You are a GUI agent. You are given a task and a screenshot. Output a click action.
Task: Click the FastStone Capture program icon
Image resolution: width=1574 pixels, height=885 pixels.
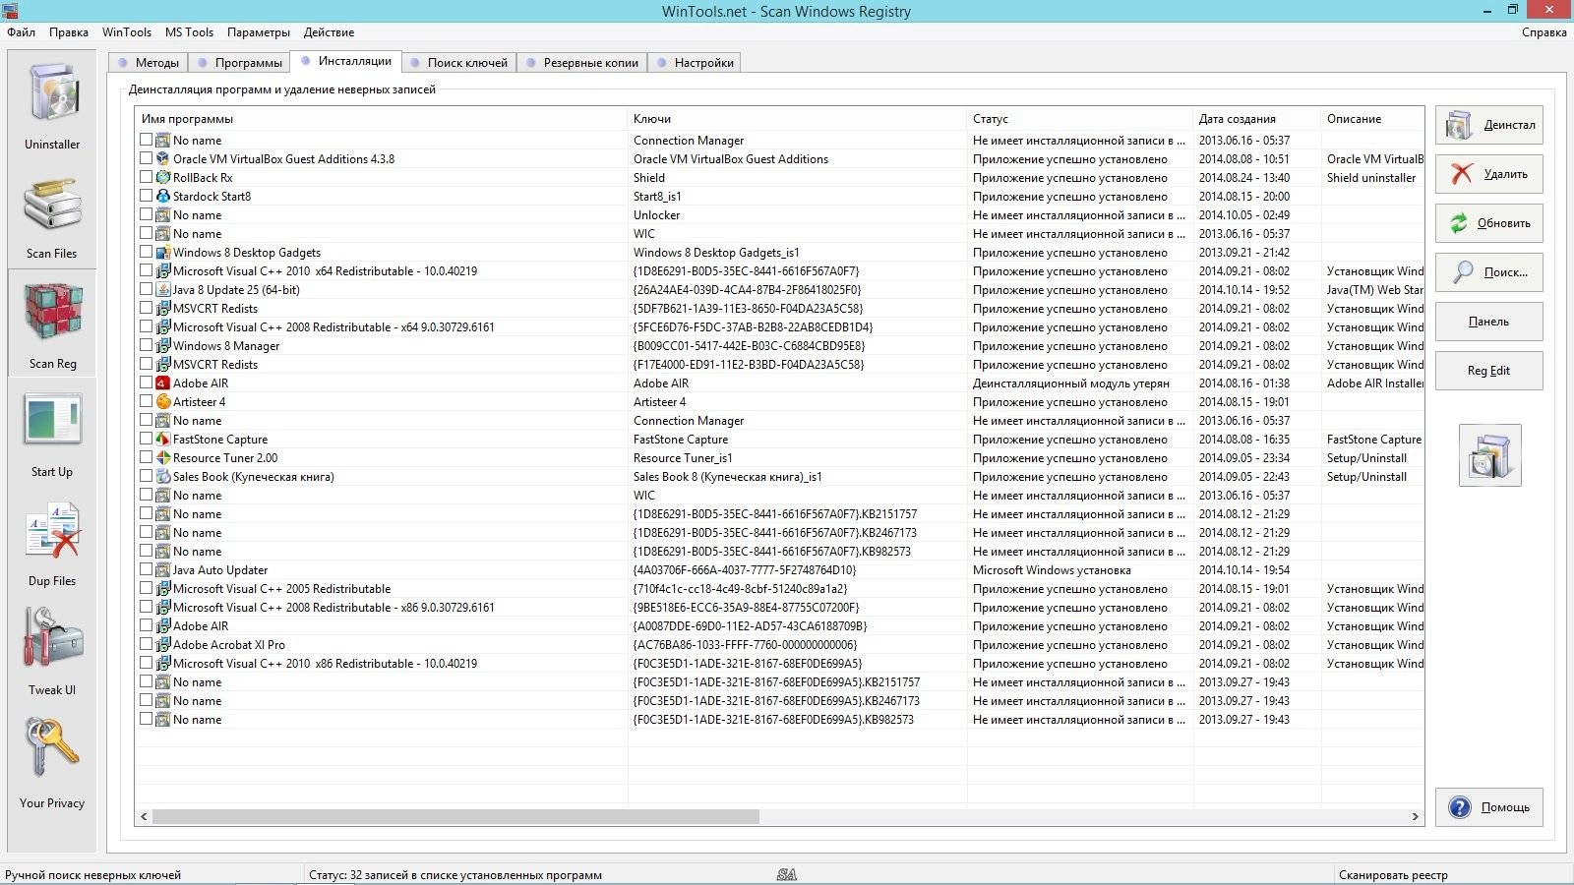coord(163,439)
